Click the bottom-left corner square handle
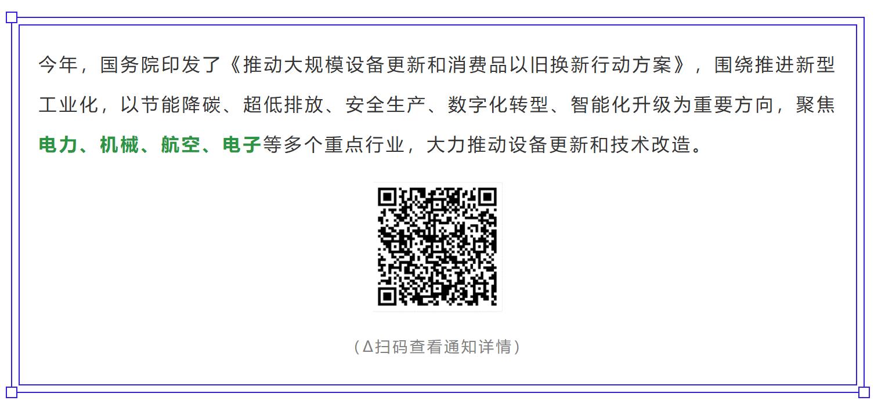The height and width of the screenshot is (415, 885). click(x=12, y=392)
